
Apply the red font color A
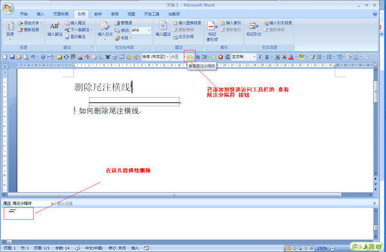[291, 57]
